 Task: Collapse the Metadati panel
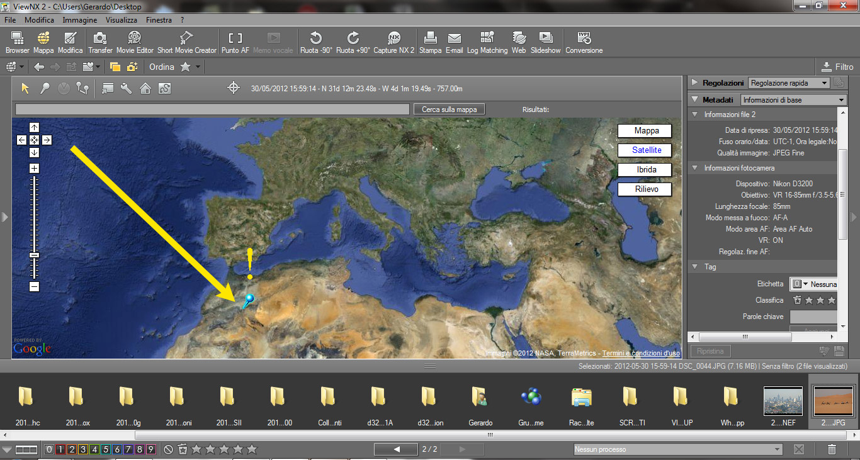click(695, 99)
